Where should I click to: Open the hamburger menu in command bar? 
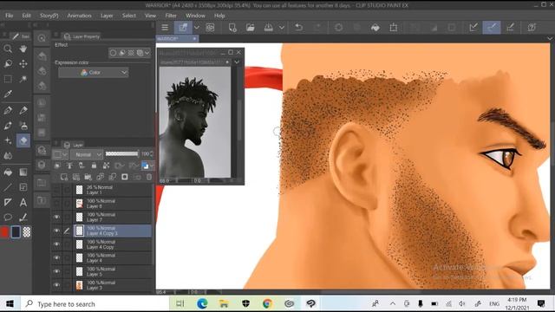(x=165, y=27)
